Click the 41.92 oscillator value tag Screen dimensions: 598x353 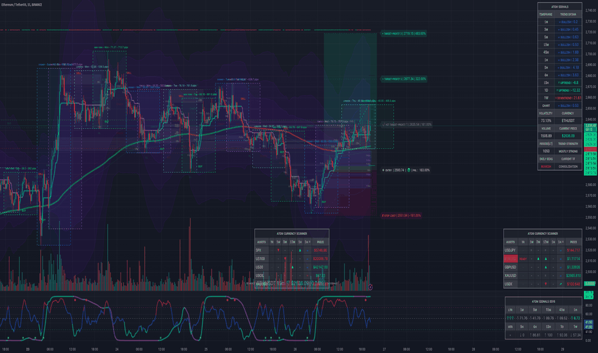coord(589,325)
